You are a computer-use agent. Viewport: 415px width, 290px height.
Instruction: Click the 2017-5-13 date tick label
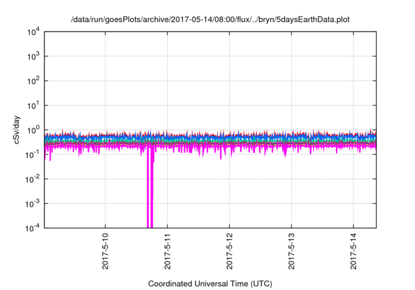point(291,251)
